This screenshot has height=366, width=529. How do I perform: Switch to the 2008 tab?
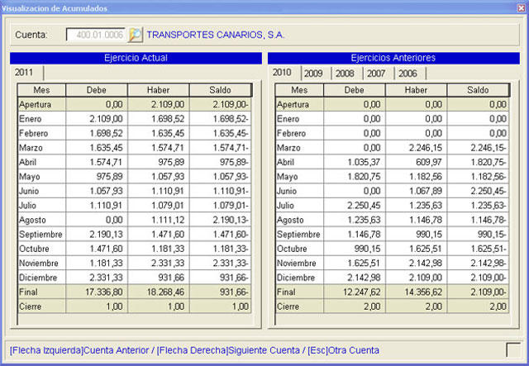[x=345, y=73]
